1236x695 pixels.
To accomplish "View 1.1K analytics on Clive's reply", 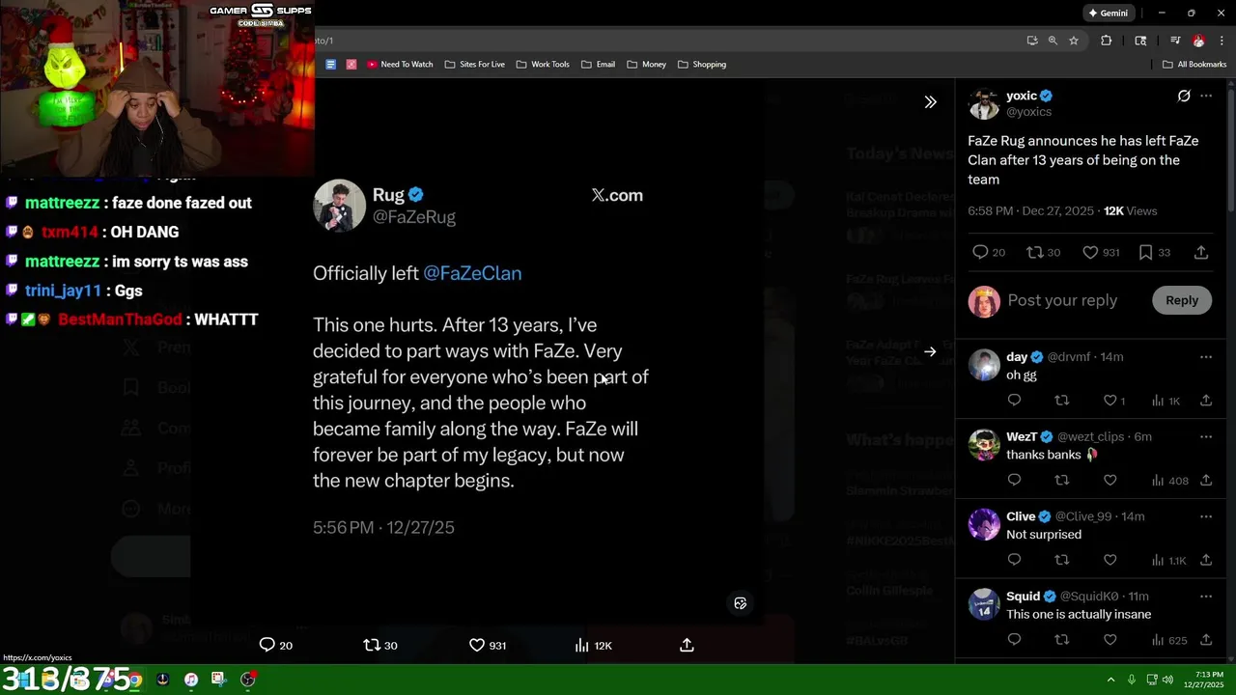I will (1169, 560).
